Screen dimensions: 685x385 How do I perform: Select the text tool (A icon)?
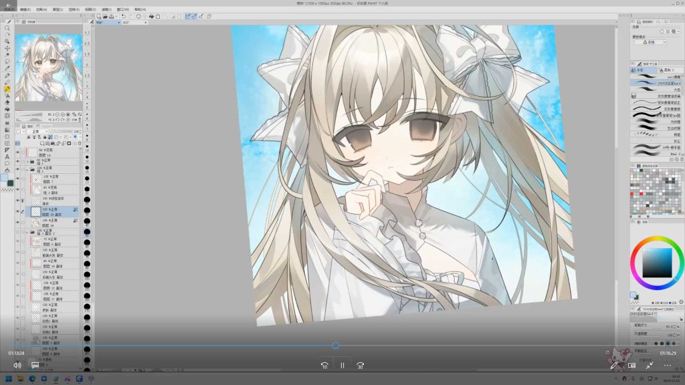7,156
